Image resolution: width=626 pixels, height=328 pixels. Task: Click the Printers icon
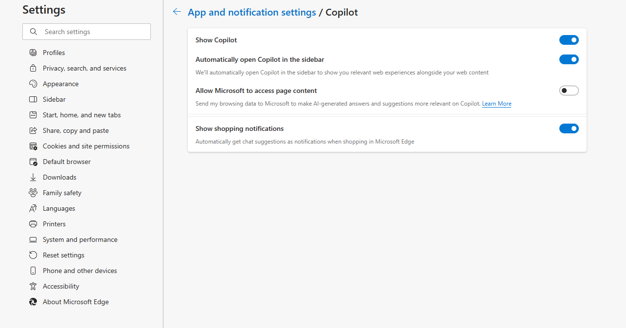pos(33,224)
